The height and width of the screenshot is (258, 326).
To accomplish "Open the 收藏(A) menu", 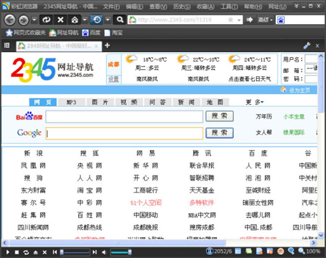I will tap(205, 7).
